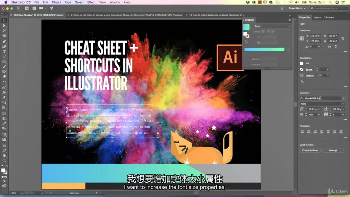The height and width of the screenshot is (197, 350).
Task: Pick the Paintbrush tool
Action: pos(4,67)
